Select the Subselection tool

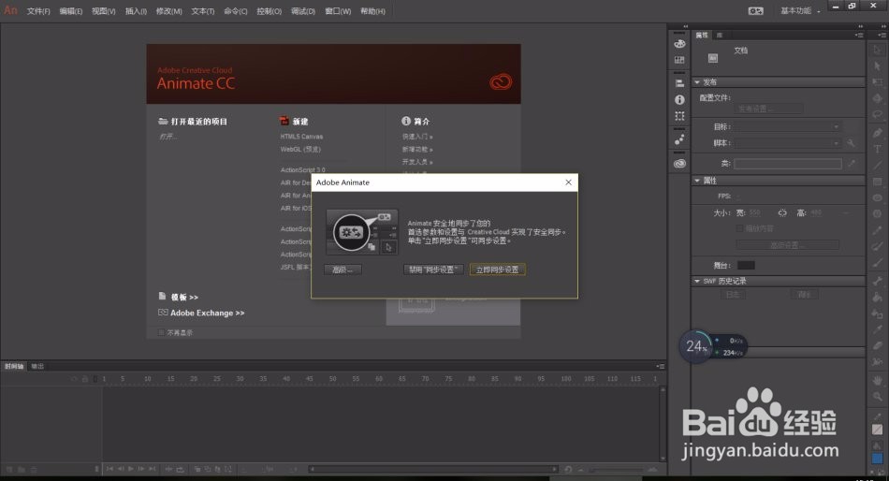point(877,66)
